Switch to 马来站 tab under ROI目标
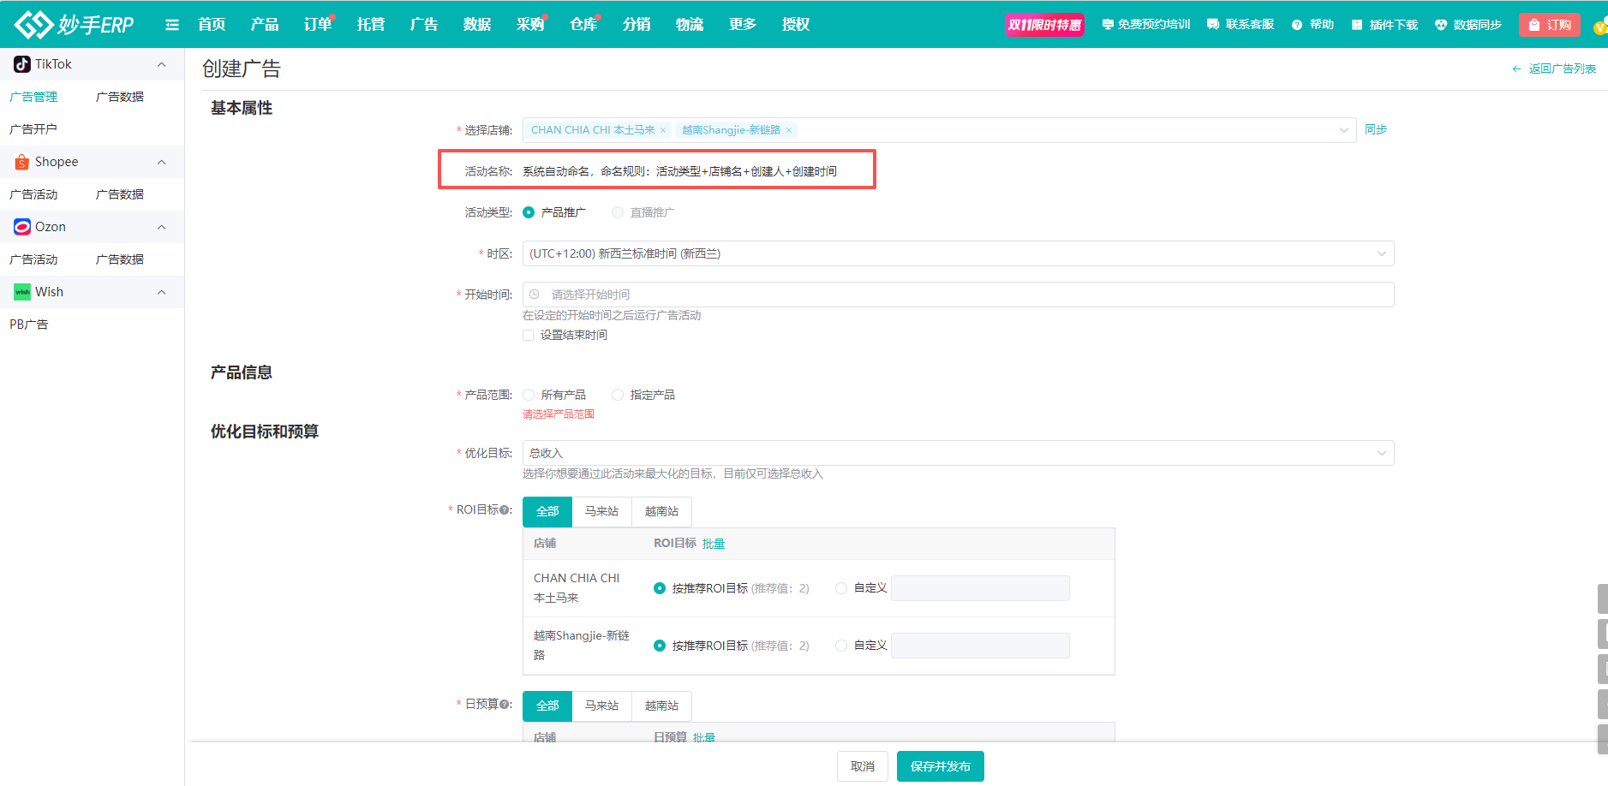This screenshot has width=1608, height=786. pyautogui.click(x=601, y=511)
